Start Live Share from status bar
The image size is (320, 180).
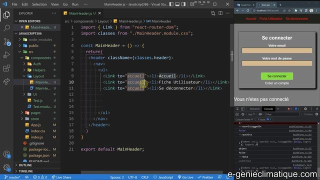pyautogui.click(x=61, y=177)
